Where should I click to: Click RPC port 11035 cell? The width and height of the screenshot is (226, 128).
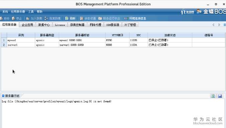point(139,40)
